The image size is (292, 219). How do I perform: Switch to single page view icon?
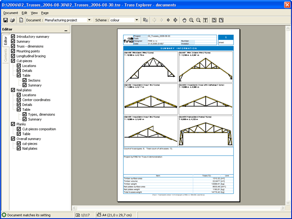coord(214,20)
